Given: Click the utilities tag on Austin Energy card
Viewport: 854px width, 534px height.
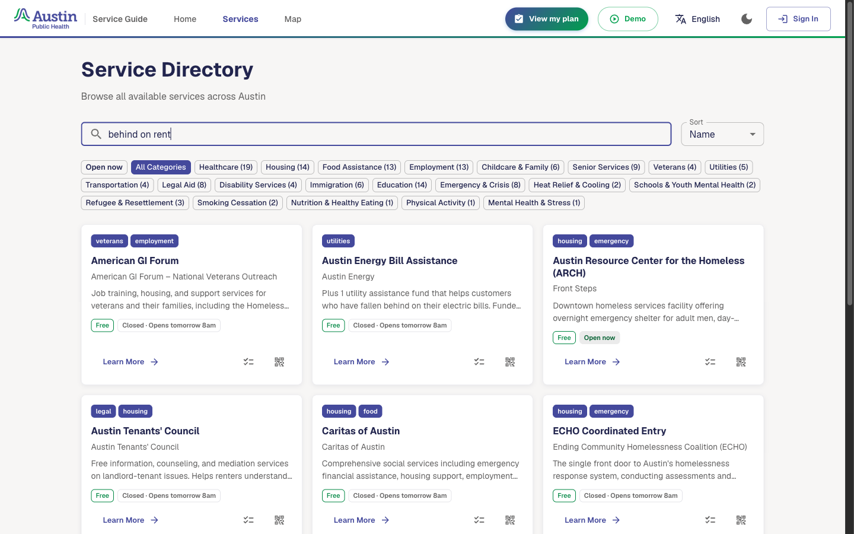Looking at the screenshot, I should click(x=338, y=241).
